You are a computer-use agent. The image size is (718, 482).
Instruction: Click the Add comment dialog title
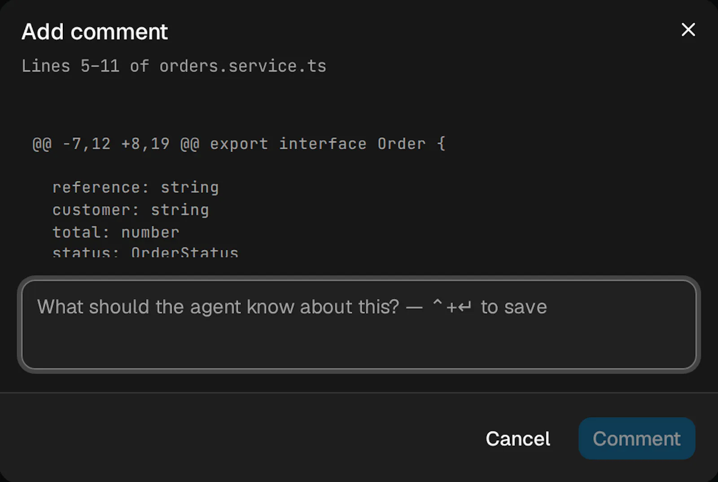point(95,32)
